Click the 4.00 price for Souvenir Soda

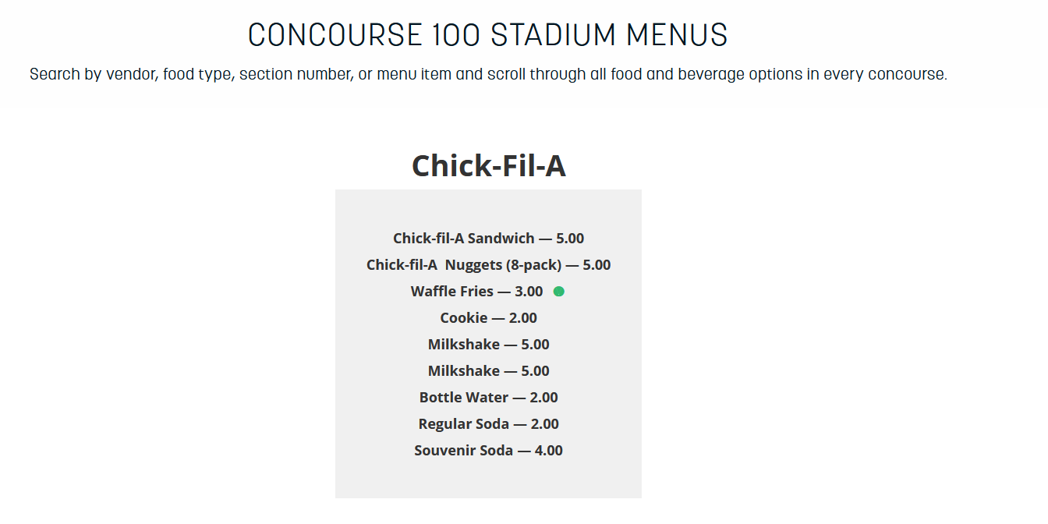548,451
